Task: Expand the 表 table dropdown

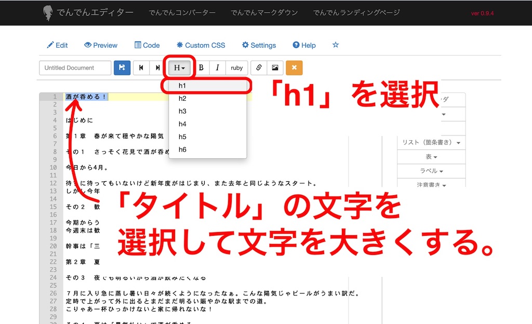Action: (431, 157)
